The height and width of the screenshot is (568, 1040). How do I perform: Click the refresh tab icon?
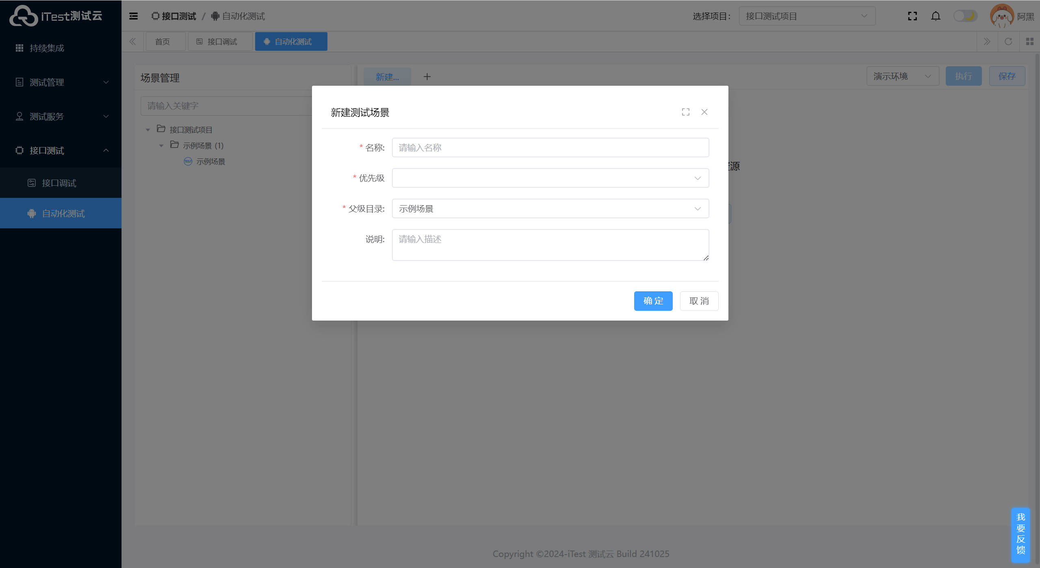point(1008,41)
